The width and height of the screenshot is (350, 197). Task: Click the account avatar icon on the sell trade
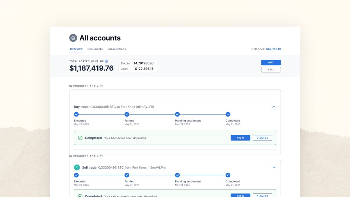click(x=77, y=167)
